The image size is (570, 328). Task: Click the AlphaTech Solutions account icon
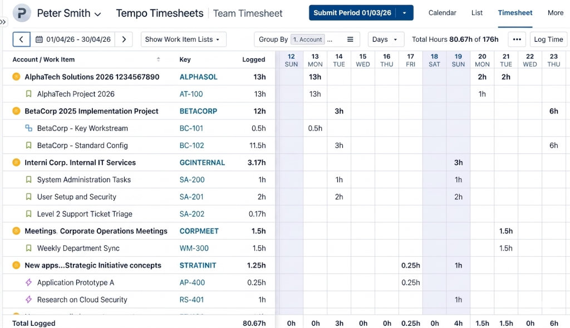[x=16, y=77]
